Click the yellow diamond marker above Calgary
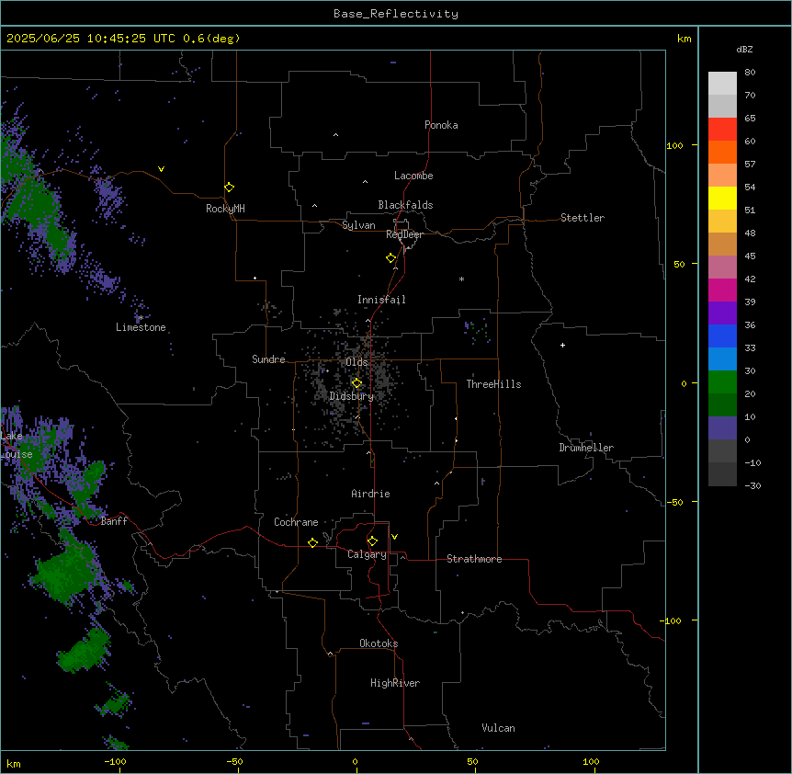 (x=373, y=541)
